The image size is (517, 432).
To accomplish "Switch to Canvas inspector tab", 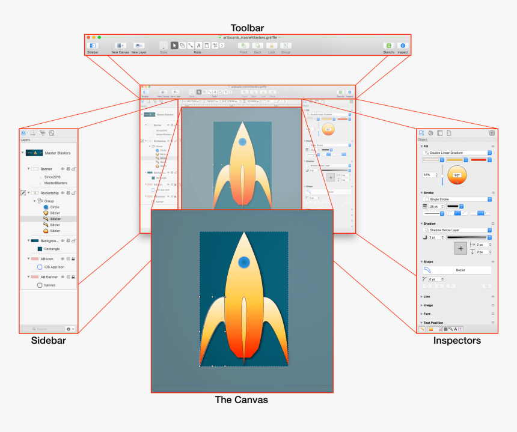I will point(440,133).
